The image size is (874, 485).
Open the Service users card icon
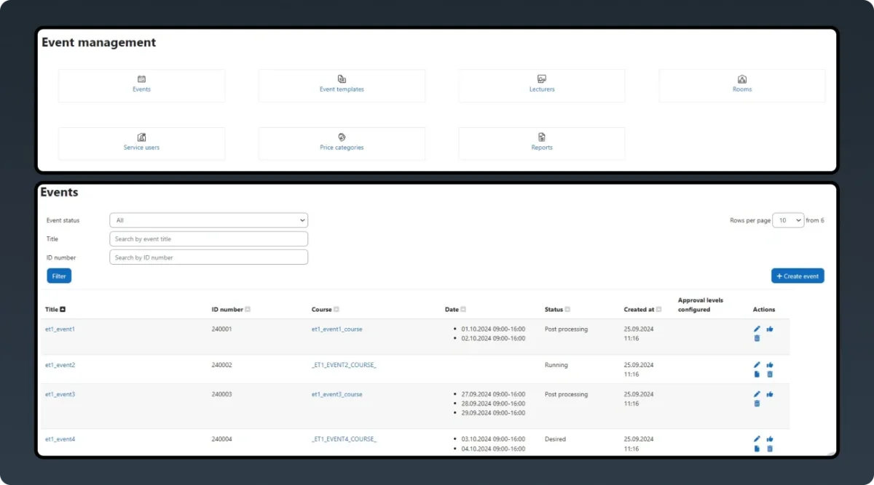141,137
